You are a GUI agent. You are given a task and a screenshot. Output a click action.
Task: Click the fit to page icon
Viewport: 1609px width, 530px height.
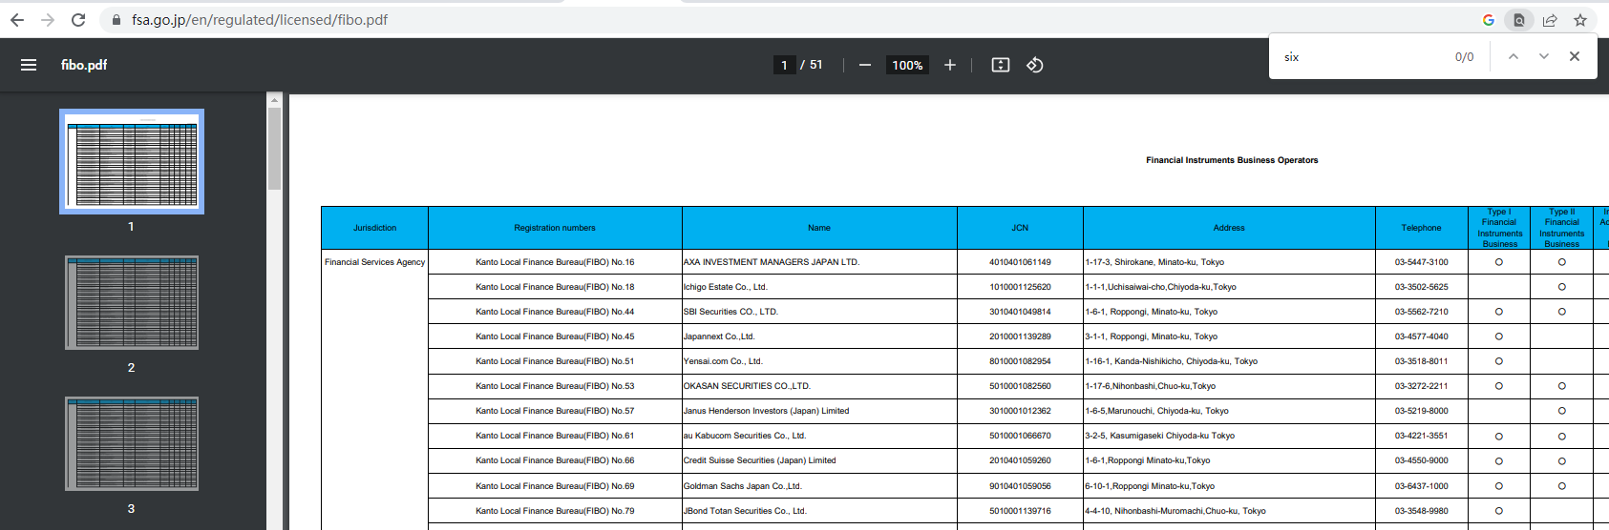coord(1000,65)
